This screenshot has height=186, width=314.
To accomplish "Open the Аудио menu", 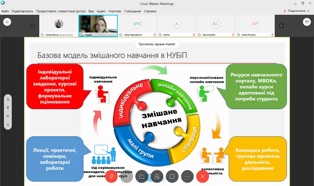I will 101,11.
